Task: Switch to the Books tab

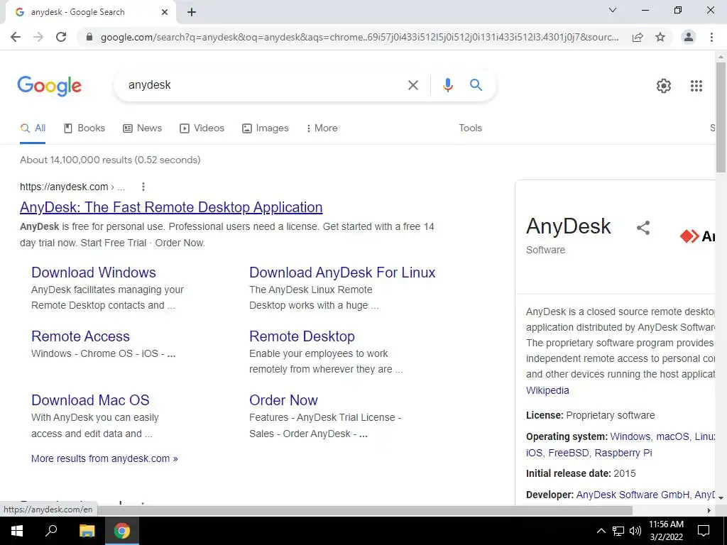Action: coord(84,128)
